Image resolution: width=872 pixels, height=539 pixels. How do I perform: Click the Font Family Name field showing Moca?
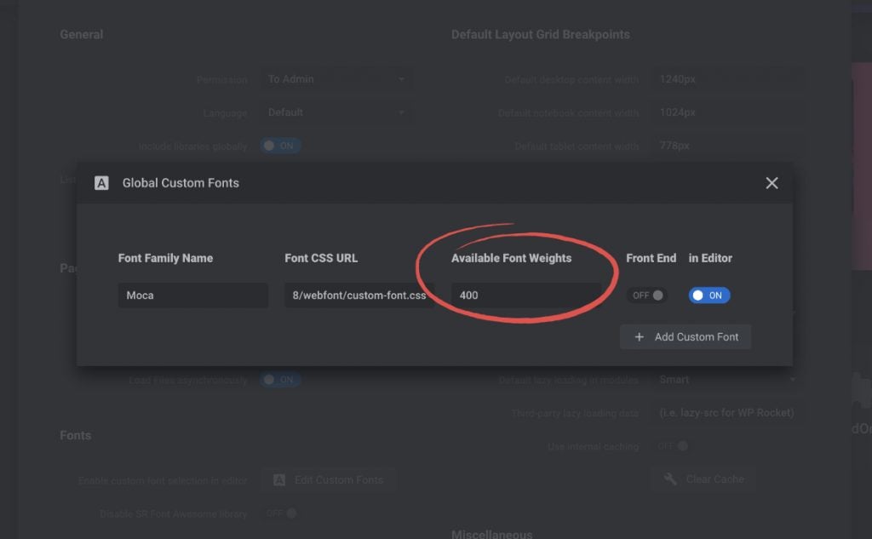(193, 295)
